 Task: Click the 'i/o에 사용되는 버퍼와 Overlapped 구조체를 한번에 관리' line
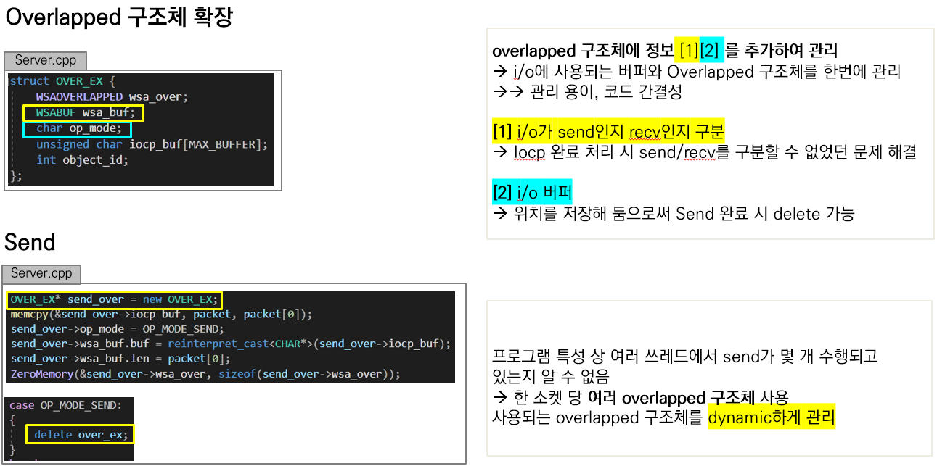(x=697, y=72)
